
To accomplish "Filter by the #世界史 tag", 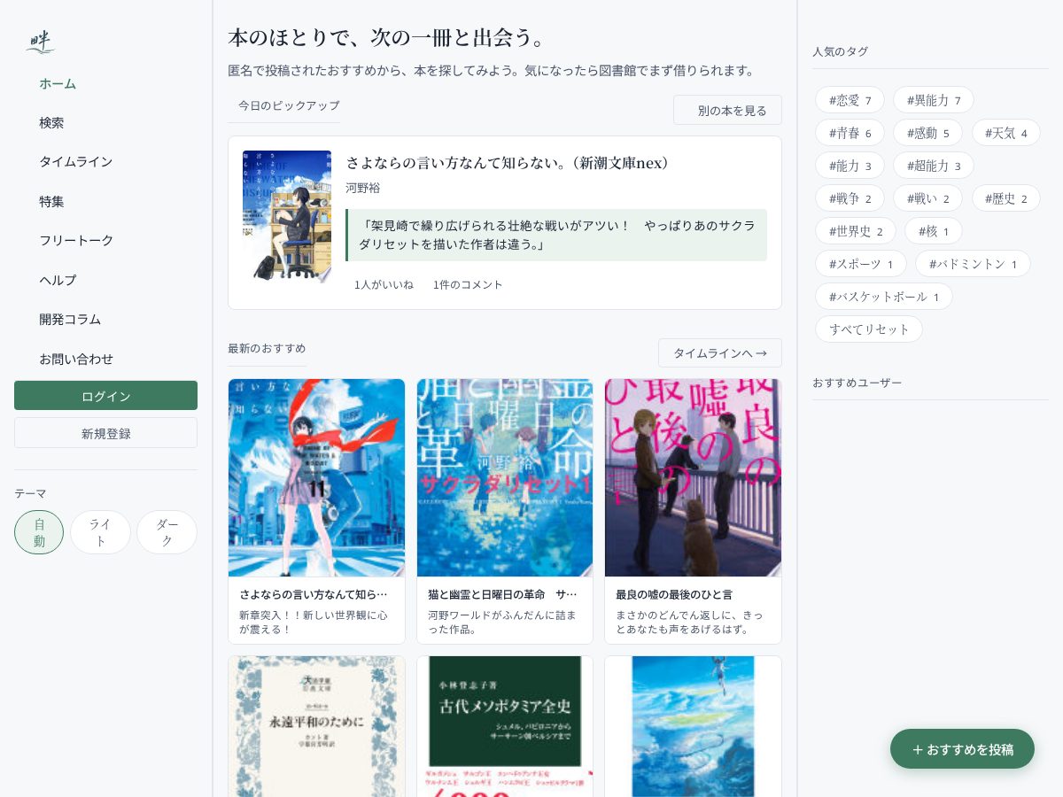I will click(x=855, y=231).
